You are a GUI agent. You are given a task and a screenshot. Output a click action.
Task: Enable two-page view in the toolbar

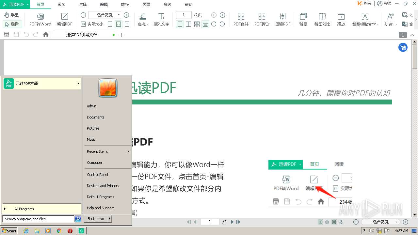pos(188,24)
